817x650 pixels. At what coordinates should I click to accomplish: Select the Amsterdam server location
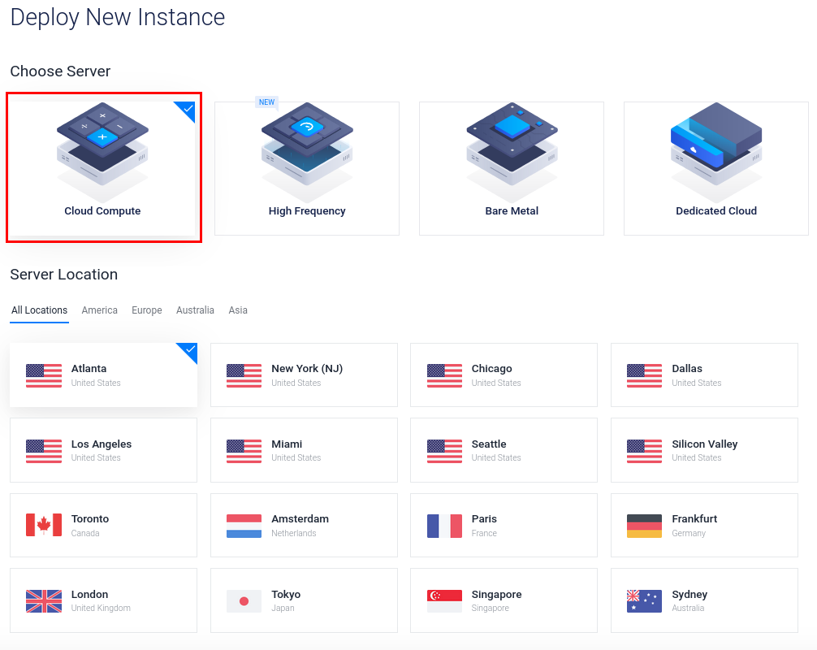304,525
